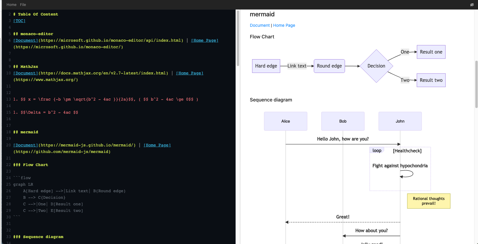478x244 pixels.
Task: Click [Home Page] link on the MathJax docs line
Action: [x=190, y=73]
